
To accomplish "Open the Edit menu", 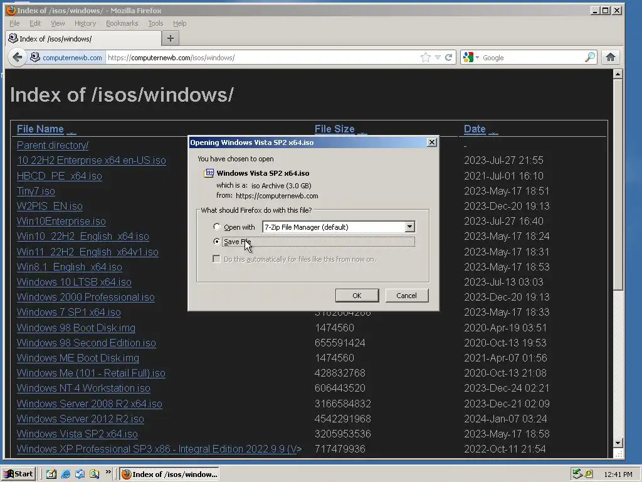I will 35,23.
